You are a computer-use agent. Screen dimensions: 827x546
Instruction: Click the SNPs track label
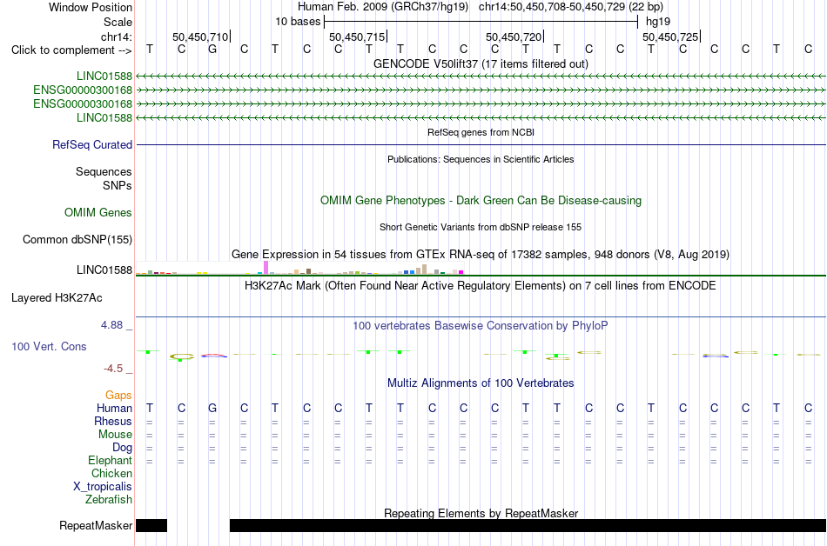[118, 185]
